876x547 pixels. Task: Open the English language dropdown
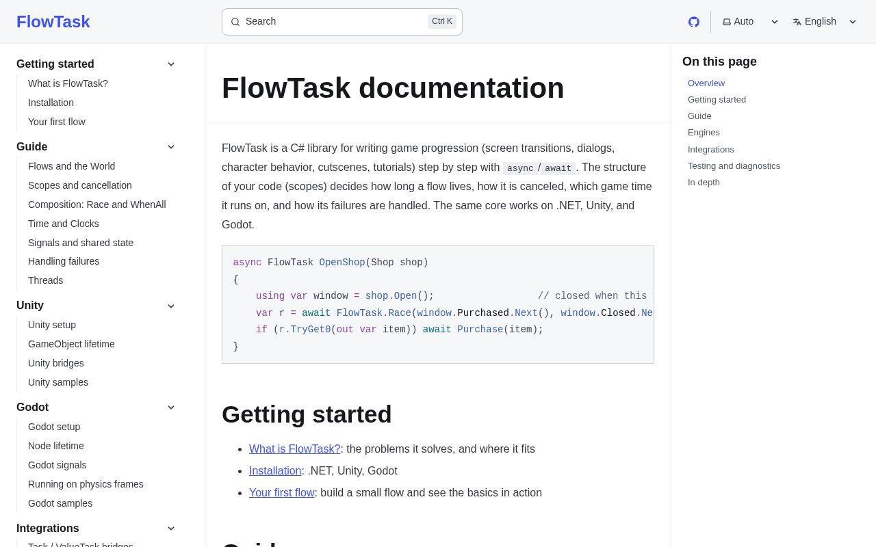pos(825,22)
